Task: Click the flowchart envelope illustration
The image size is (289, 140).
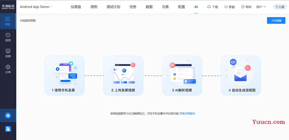Action: (240, 72)
